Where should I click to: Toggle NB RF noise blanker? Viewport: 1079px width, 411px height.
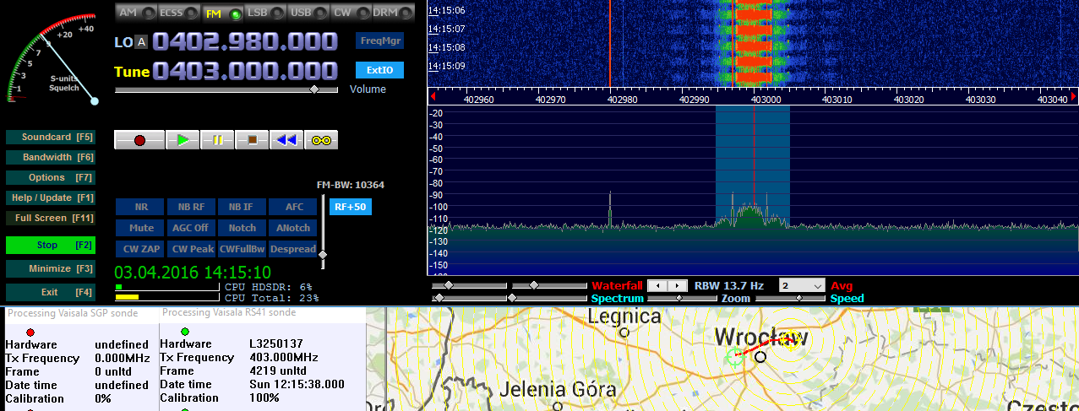click(191, 207)
